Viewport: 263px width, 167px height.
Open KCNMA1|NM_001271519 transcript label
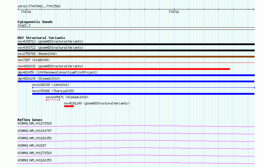(x=35, y=153)
